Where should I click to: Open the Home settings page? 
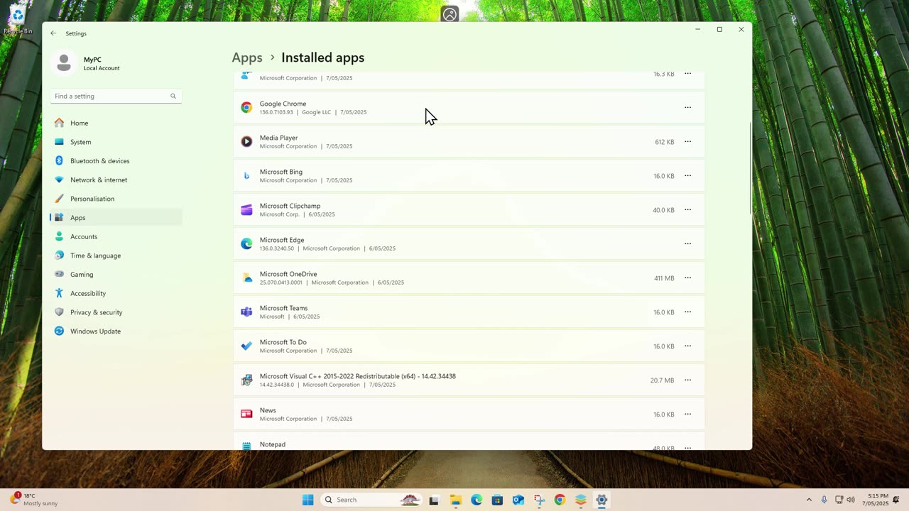point(116,123)
